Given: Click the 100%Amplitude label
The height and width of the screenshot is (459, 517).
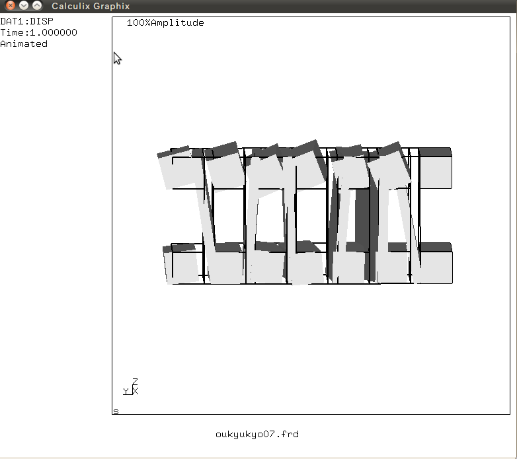Looking at the screenshot, I should [x=165, y=22].
